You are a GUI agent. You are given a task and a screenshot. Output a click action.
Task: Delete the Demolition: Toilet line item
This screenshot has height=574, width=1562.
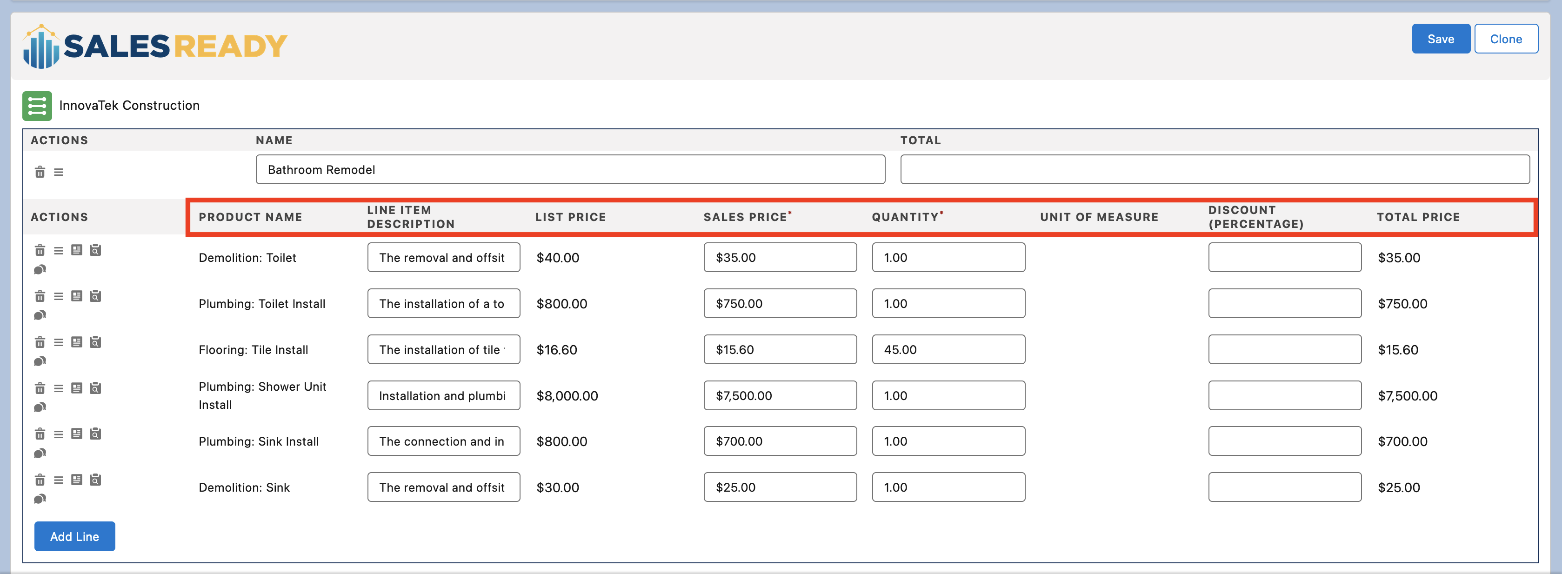[x=40, y=250]
